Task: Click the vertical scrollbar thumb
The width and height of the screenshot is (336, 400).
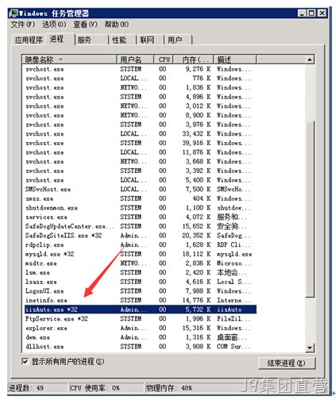Action: [310, 209]
